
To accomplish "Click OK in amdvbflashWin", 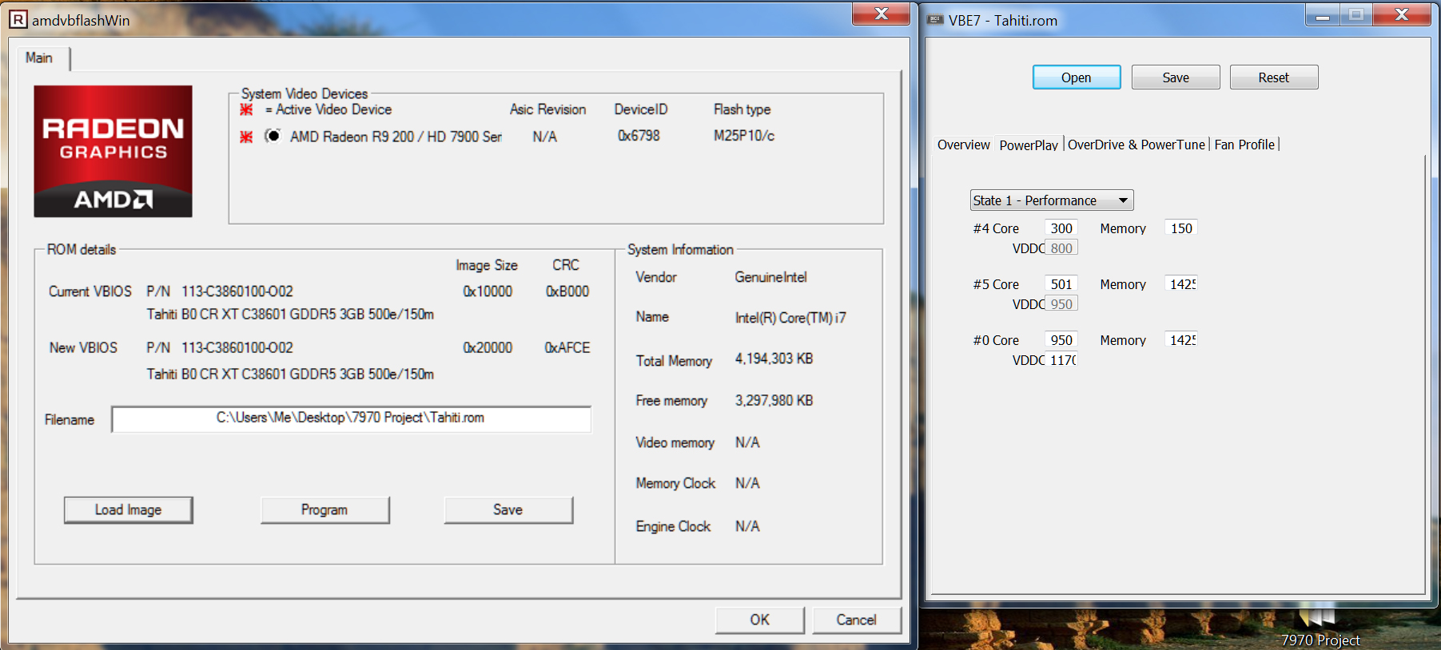I will (759, 620).
